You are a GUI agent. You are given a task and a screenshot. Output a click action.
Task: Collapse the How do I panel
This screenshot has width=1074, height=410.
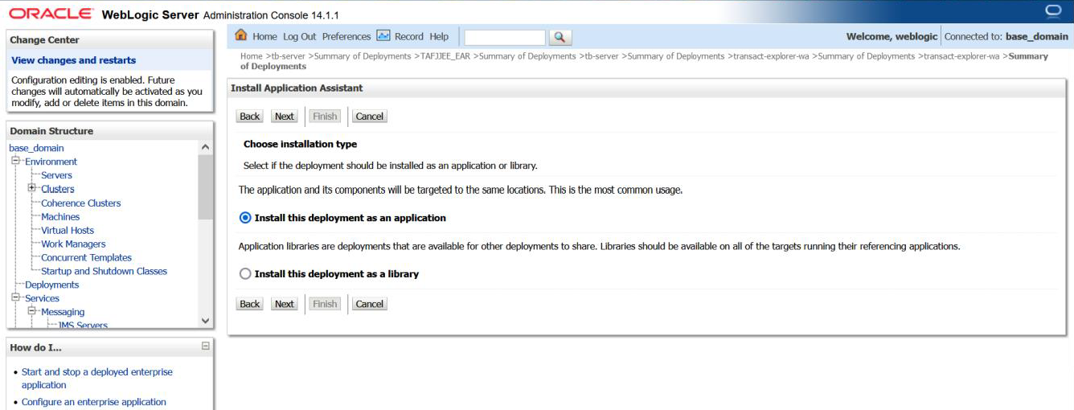point(205,346)
